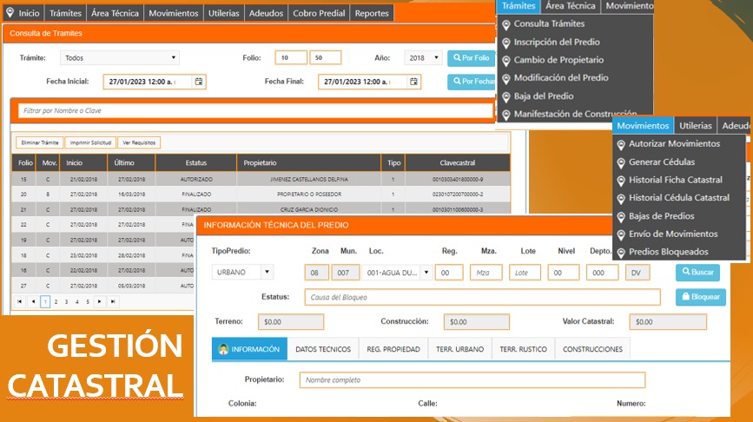
Task: Select Historial Ficha Catastral menu entry
Action: [x=675, y=180]
